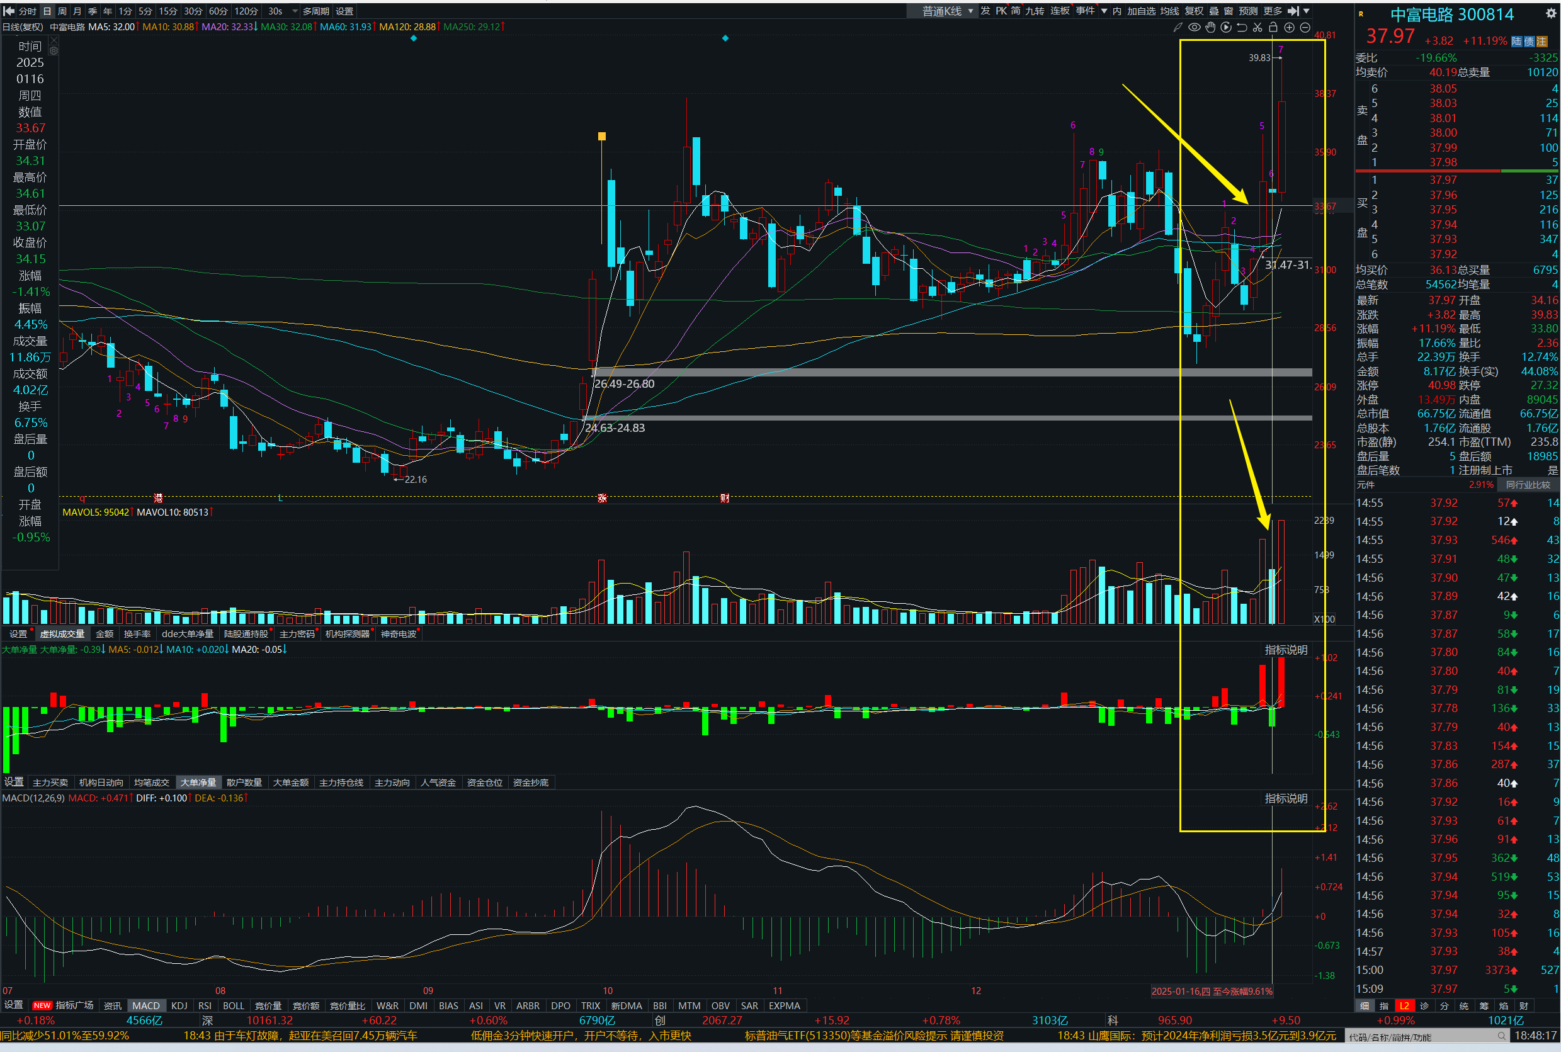
Task: Click the pen drawing tool icon
Action: click(x=1178, y=28)
